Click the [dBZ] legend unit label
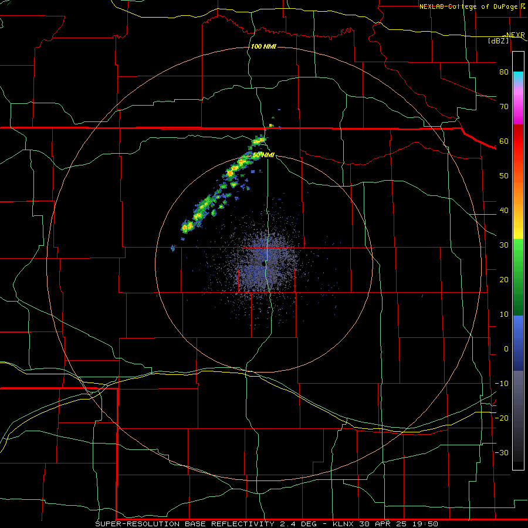 point(498,40)
